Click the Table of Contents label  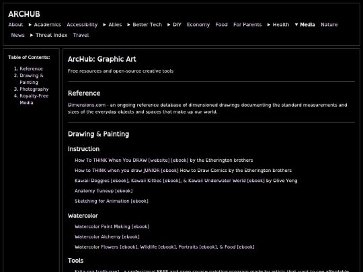[x=29, y=57]
